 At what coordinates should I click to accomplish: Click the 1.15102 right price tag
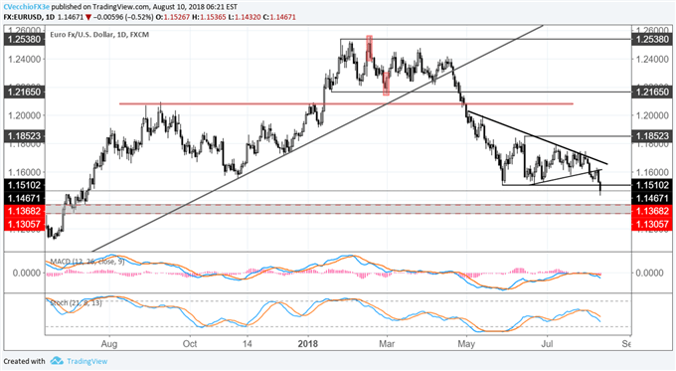[652, 185]
